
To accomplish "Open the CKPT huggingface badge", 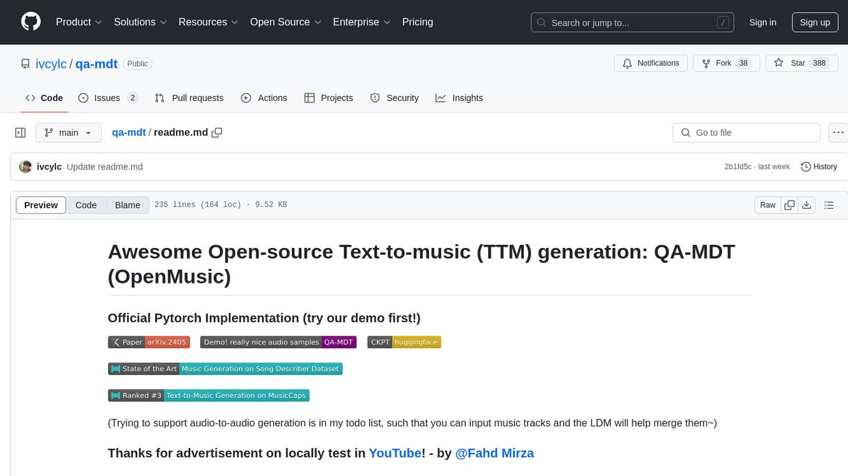I will pyautogui.click(x=404, y=342).
